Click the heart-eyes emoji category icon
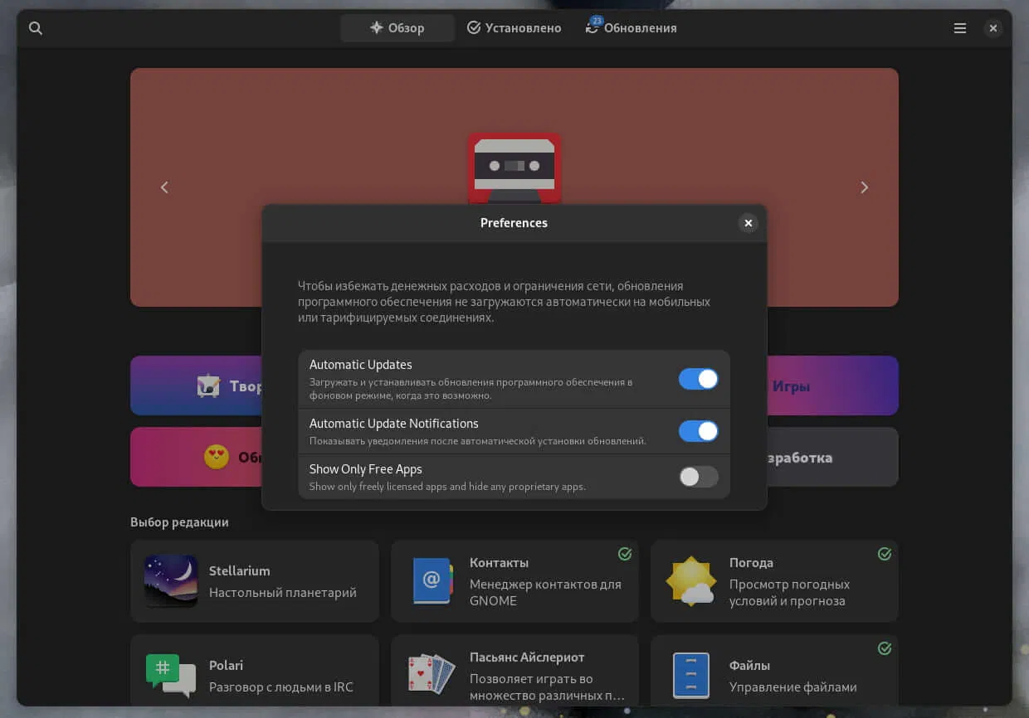This screenshot has width=1029, height=718. [x=217, y=457]
